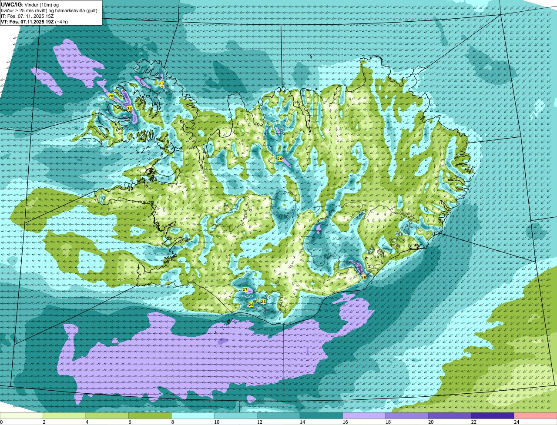Viewport: 557px width, 425px height.
Task: Click the yellow gust label 29
Action: pyautogui.click(x=161, y=84)
